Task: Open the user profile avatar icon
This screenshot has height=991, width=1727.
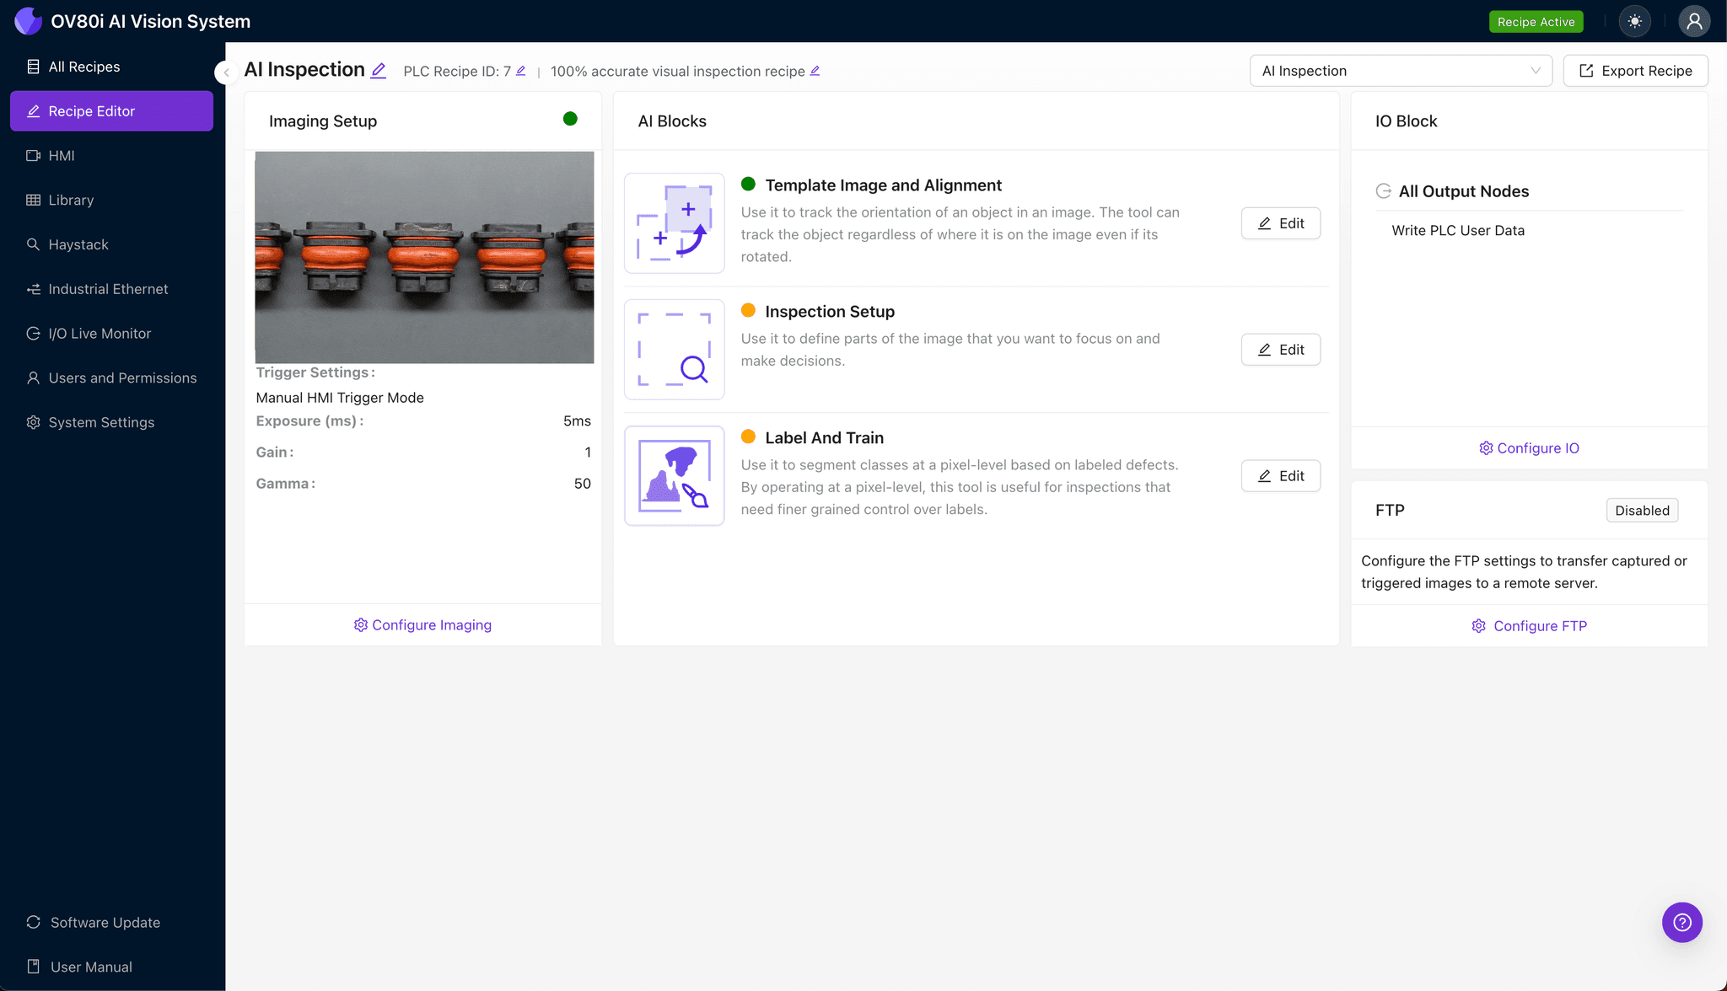Action: (1693, 21)
